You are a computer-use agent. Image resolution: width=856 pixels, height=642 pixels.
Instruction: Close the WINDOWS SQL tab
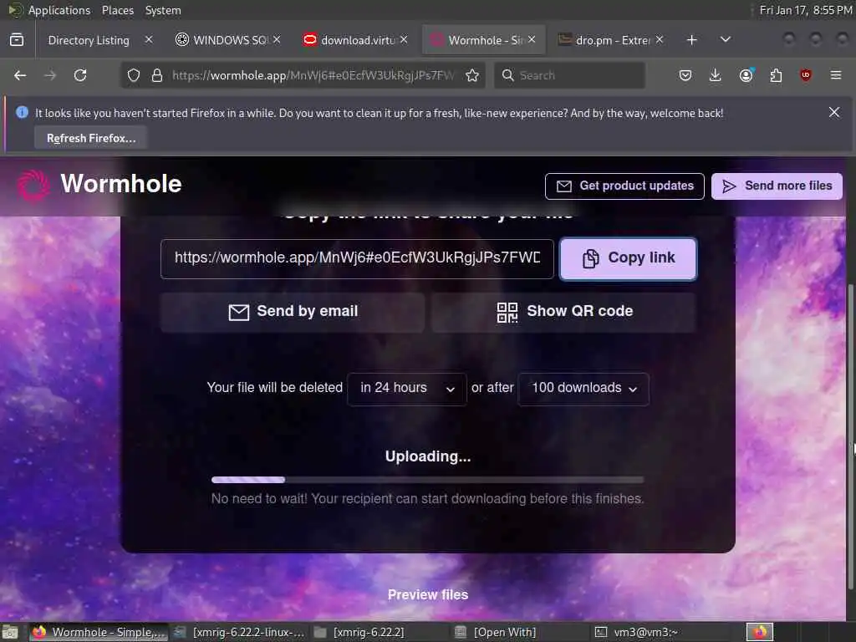[x=277, y=39]
